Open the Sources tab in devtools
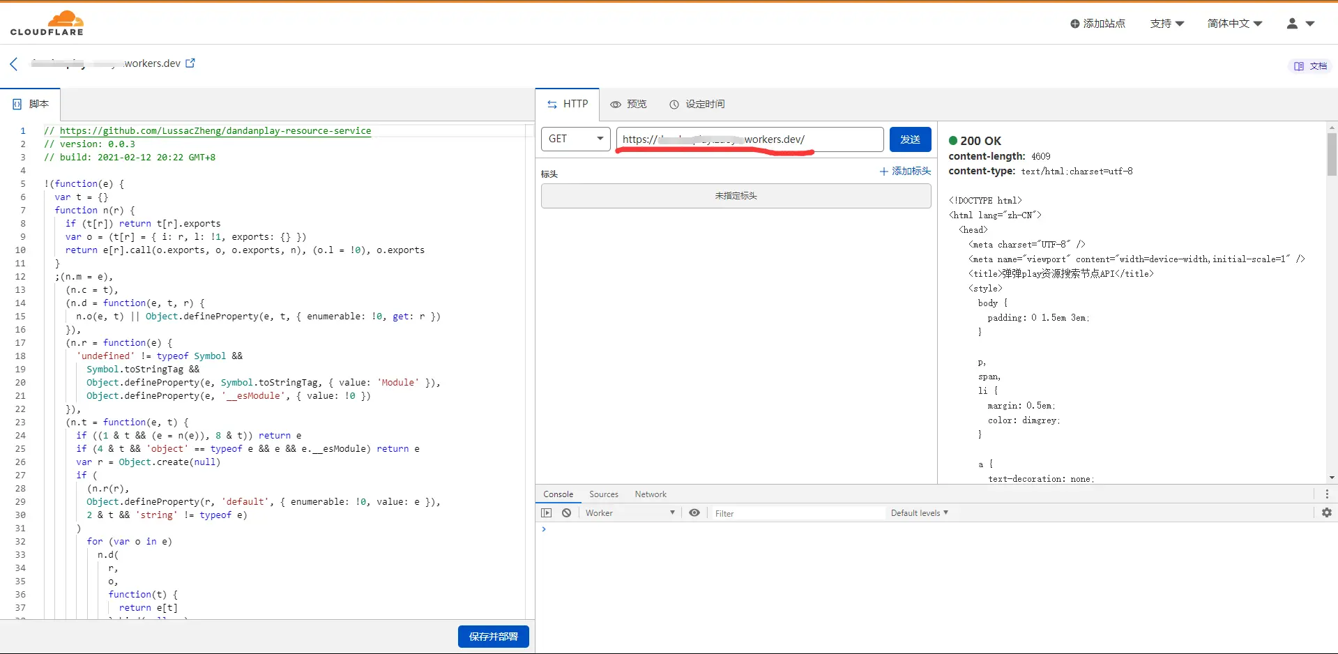 pyautogui.click(x=604, y=494)
